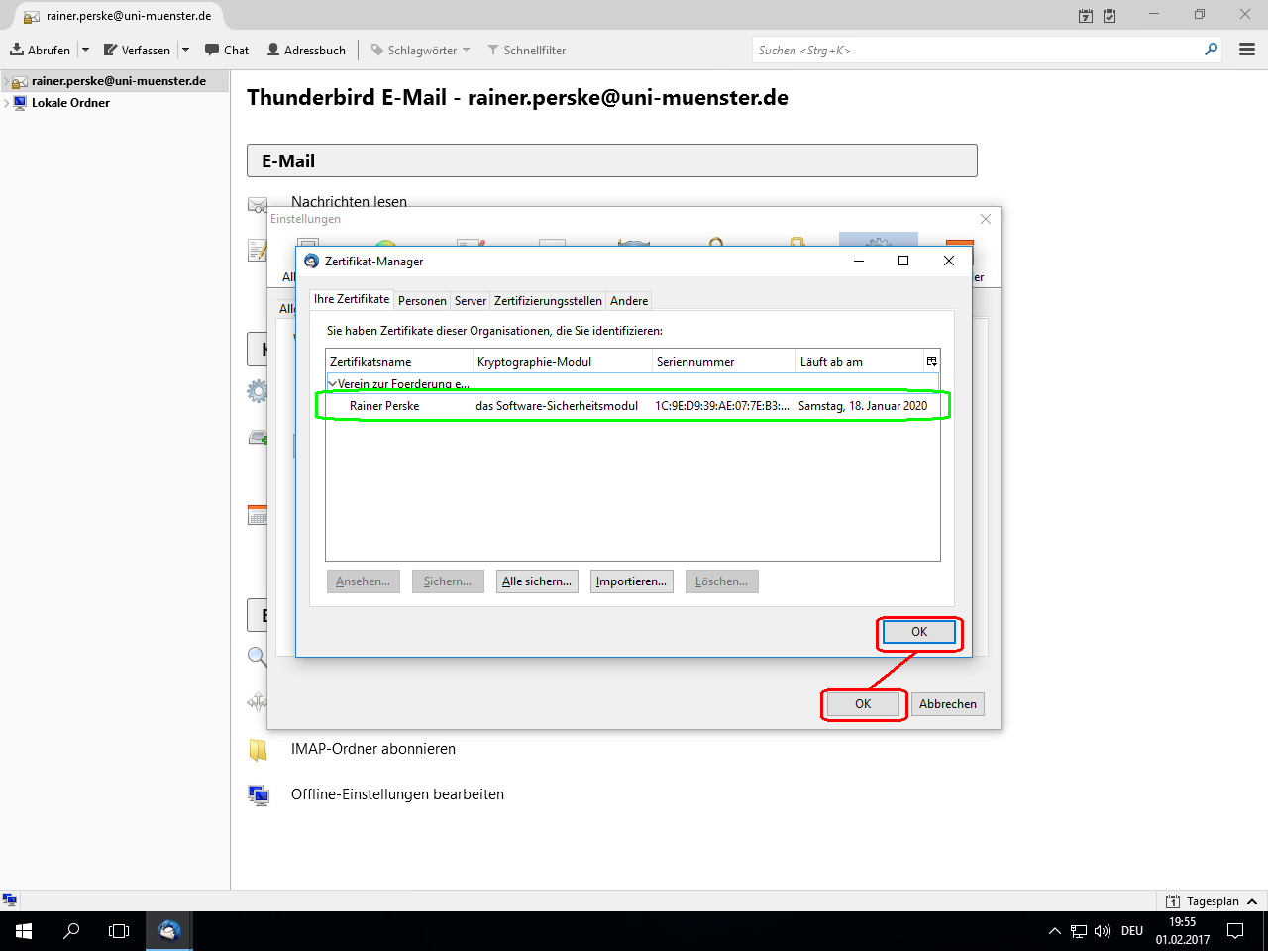
Task: Expand the Lokale Ordner tree node
Action: (x=7, y=103)
